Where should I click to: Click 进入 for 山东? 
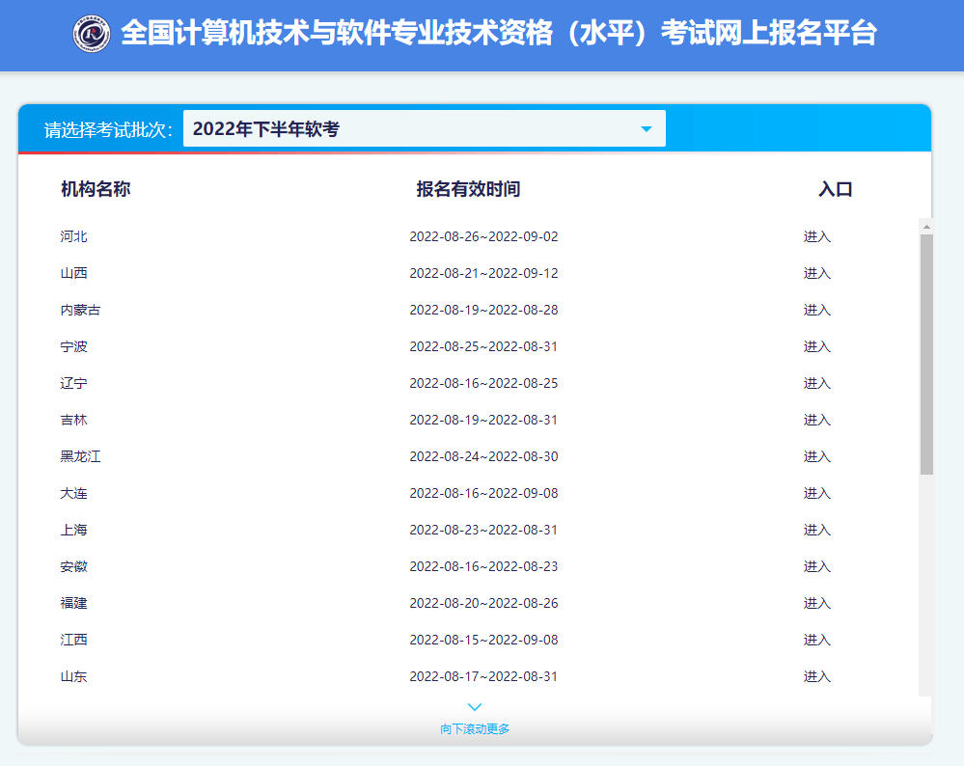816,677
